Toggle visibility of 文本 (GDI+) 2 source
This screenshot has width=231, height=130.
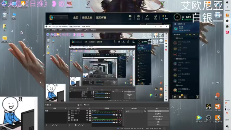pos(87,111)
